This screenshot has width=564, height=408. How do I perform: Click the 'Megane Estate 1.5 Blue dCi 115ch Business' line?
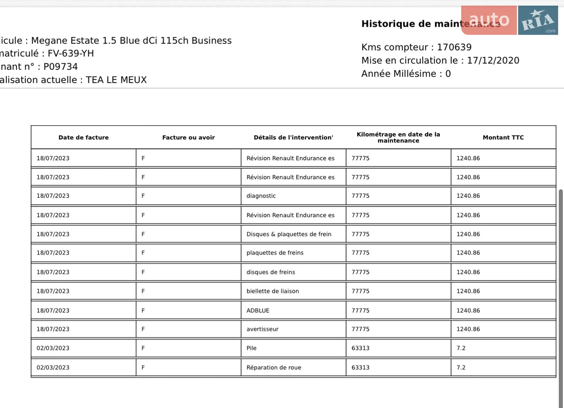click(116, 41)
